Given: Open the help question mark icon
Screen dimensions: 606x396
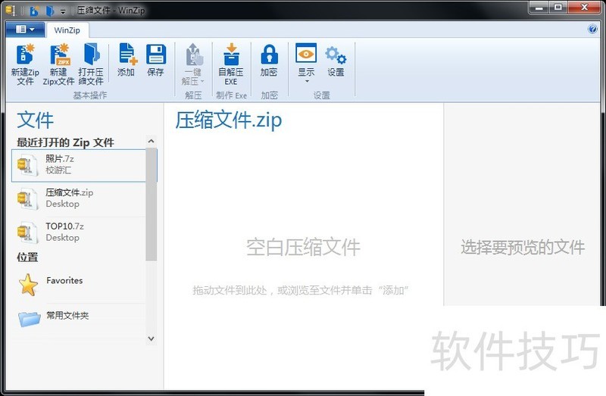Looking at the screenshot, I should (592, 30).
